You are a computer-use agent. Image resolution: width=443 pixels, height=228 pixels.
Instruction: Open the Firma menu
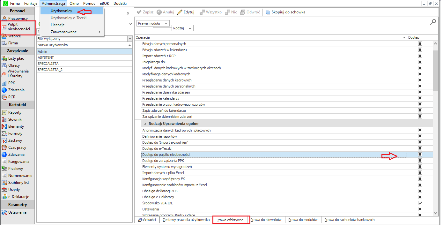pyautogui.click(x=15, y=4)
